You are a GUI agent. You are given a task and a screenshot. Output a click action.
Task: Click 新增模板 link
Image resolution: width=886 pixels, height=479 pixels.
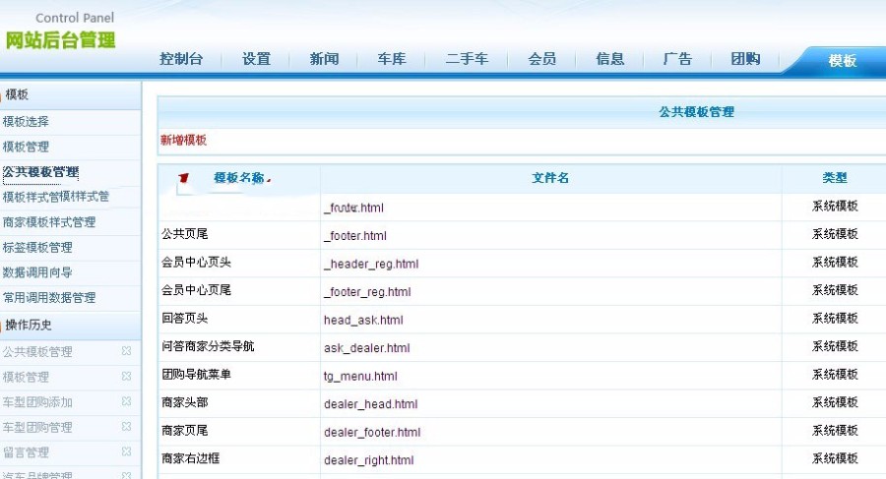pyautogui.click(x=183, y=140)
